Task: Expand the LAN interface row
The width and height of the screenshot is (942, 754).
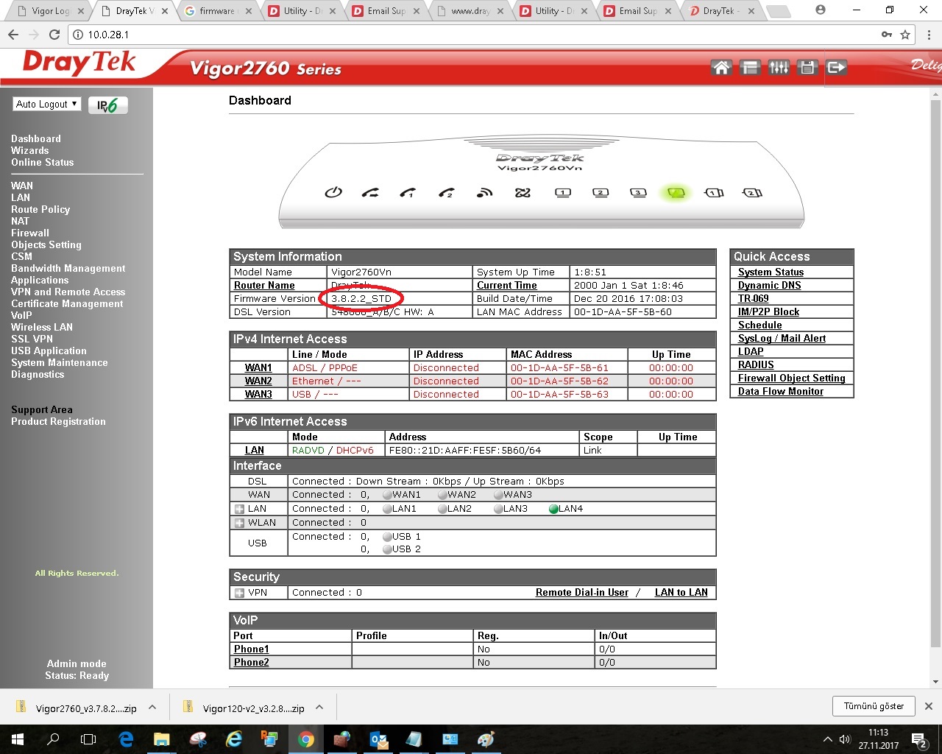Action: 239,509
